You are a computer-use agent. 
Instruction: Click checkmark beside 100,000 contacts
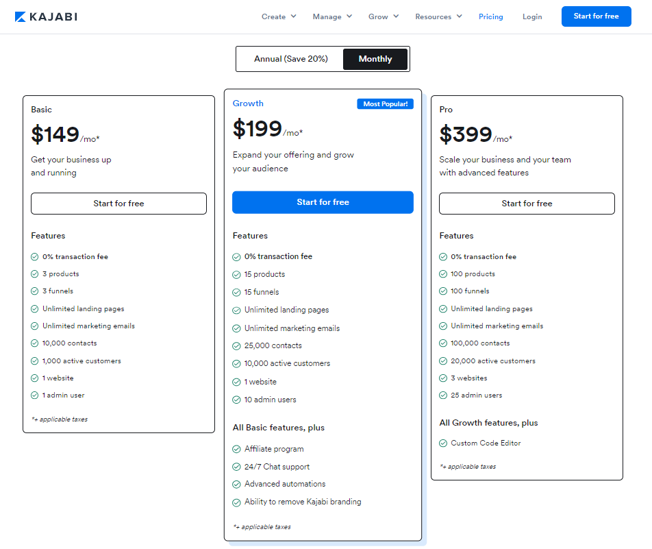tap(443, 343)
